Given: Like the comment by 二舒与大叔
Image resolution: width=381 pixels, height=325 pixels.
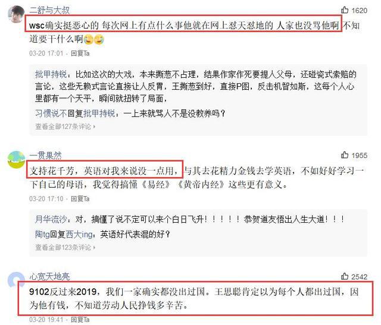Looking at the screenshot, I should 345,10.
